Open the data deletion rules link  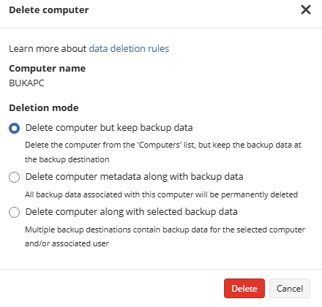coord(129,48)
